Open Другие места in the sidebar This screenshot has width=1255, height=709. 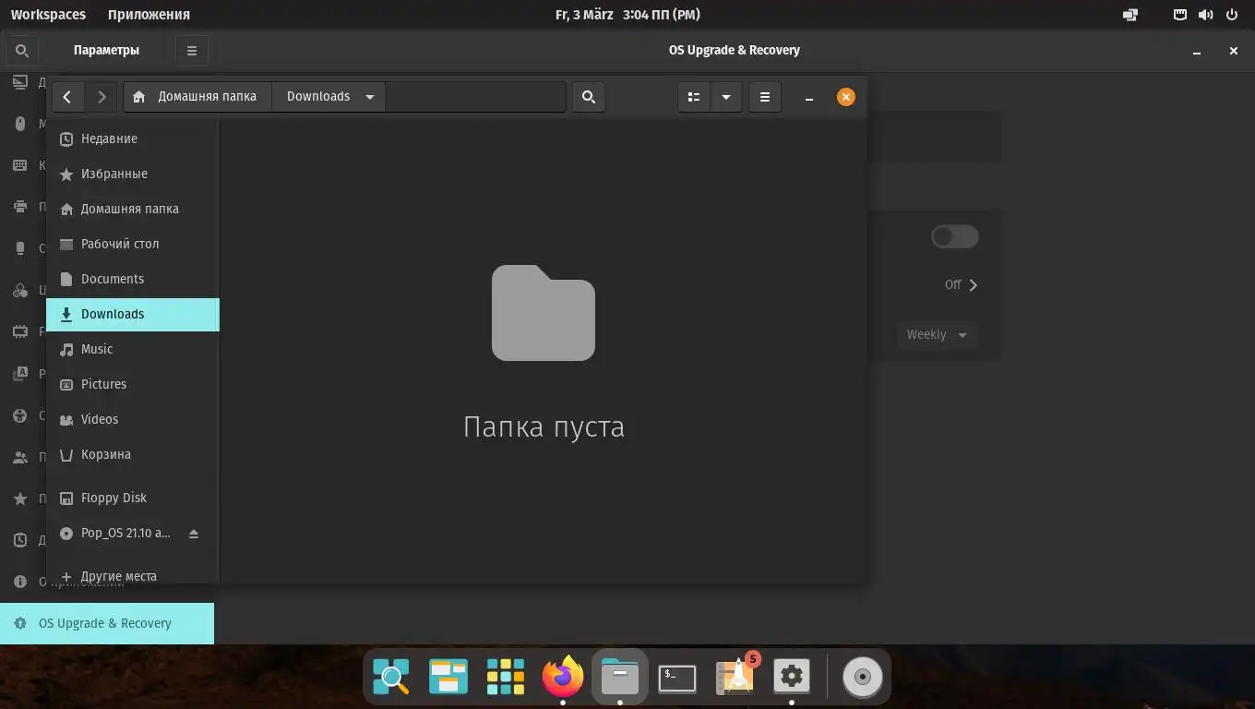tap(133, 576)
